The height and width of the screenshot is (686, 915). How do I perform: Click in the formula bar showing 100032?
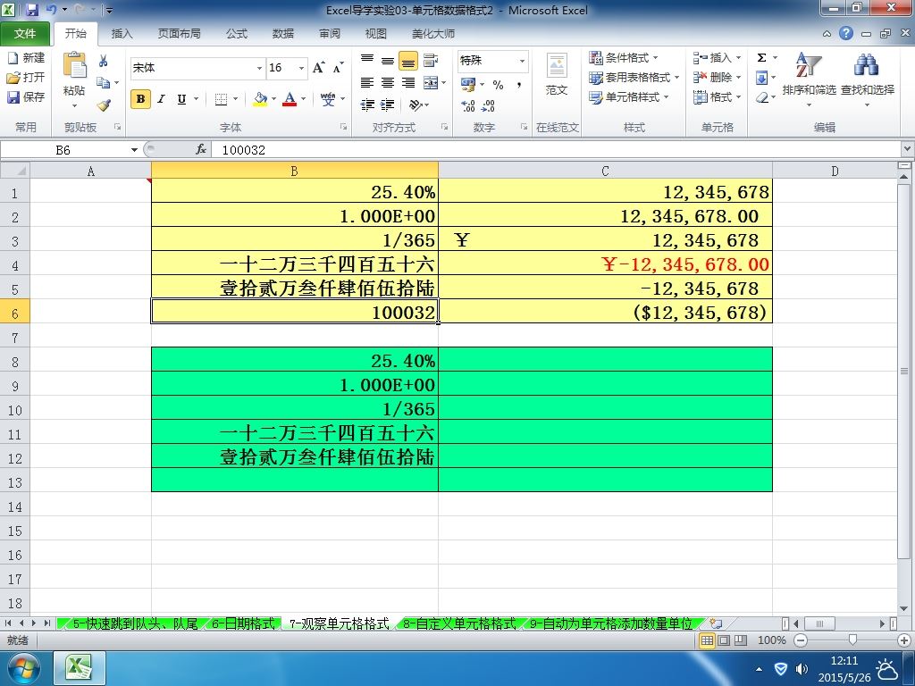click(x=554, y=150)
